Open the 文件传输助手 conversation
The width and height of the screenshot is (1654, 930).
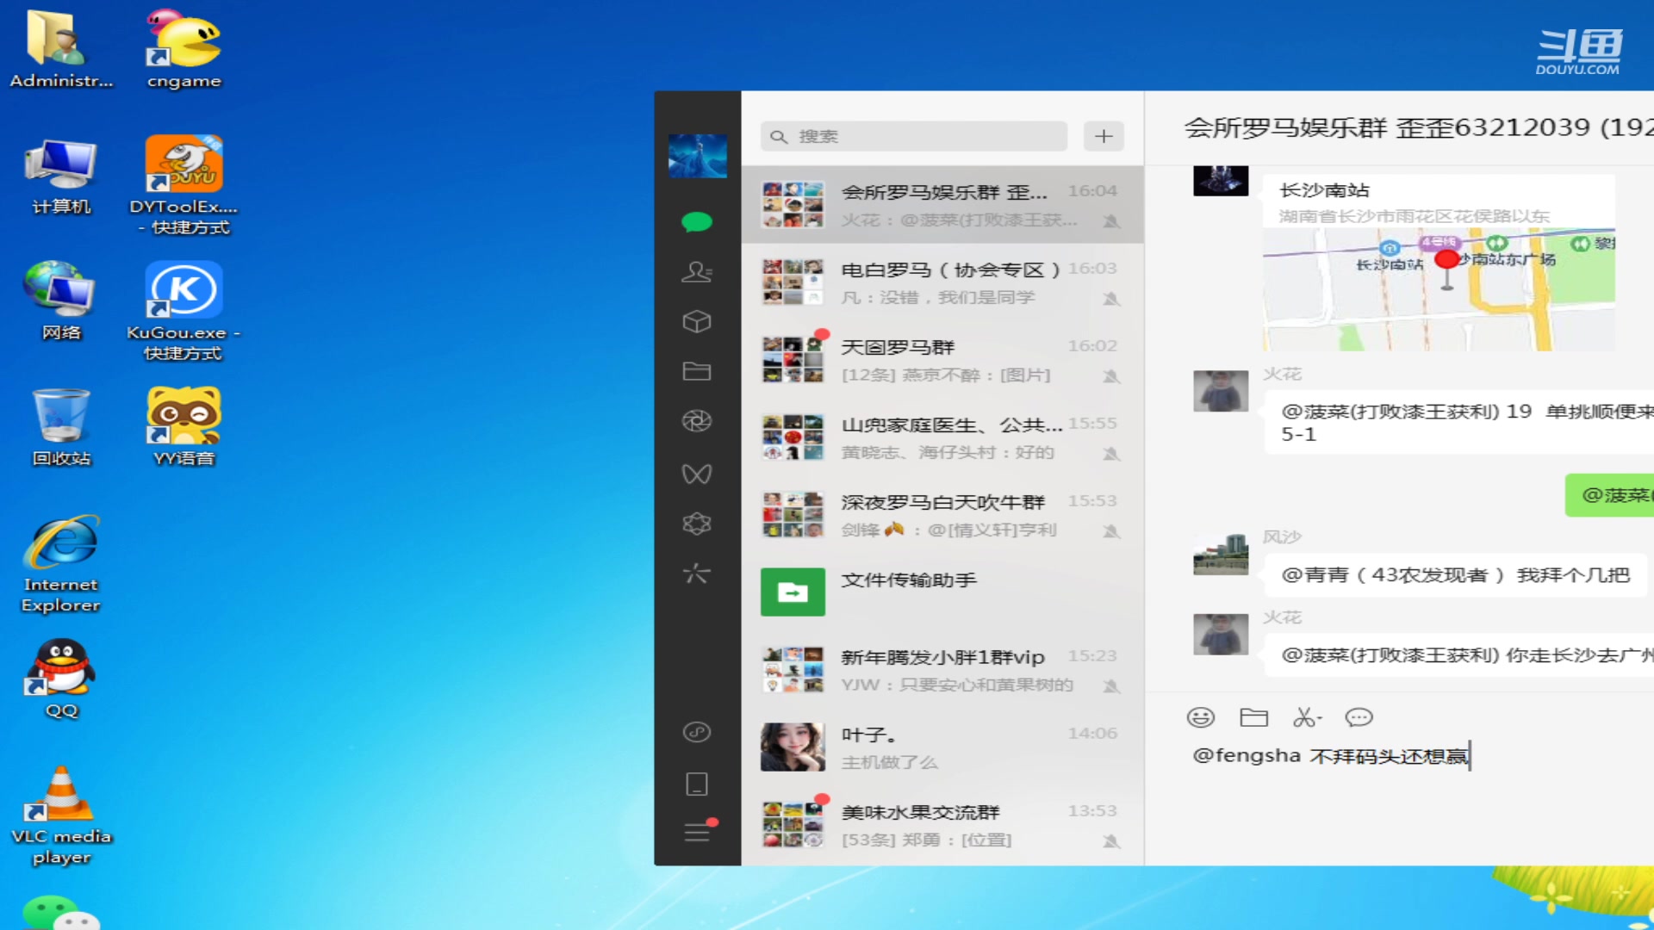click(939, 592)
